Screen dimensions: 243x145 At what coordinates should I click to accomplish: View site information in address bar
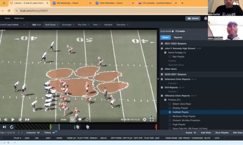[x=17, y=11]
